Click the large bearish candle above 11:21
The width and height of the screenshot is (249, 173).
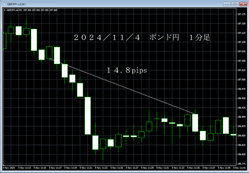(88, 116)
